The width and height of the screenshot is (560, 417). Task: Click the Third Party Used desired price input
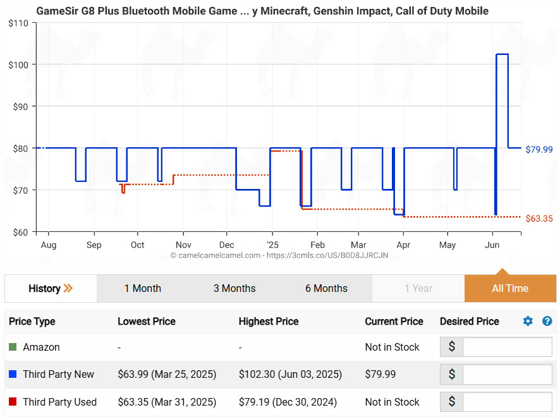coord(507,402)
